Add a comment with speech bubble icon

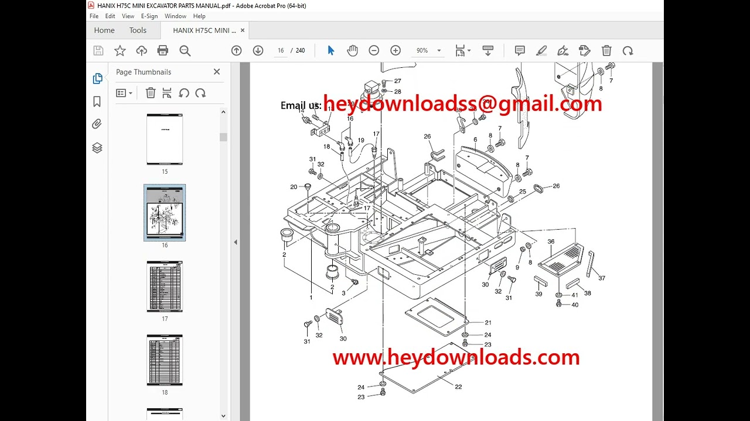pyautogui.click(x=520, y=51)
